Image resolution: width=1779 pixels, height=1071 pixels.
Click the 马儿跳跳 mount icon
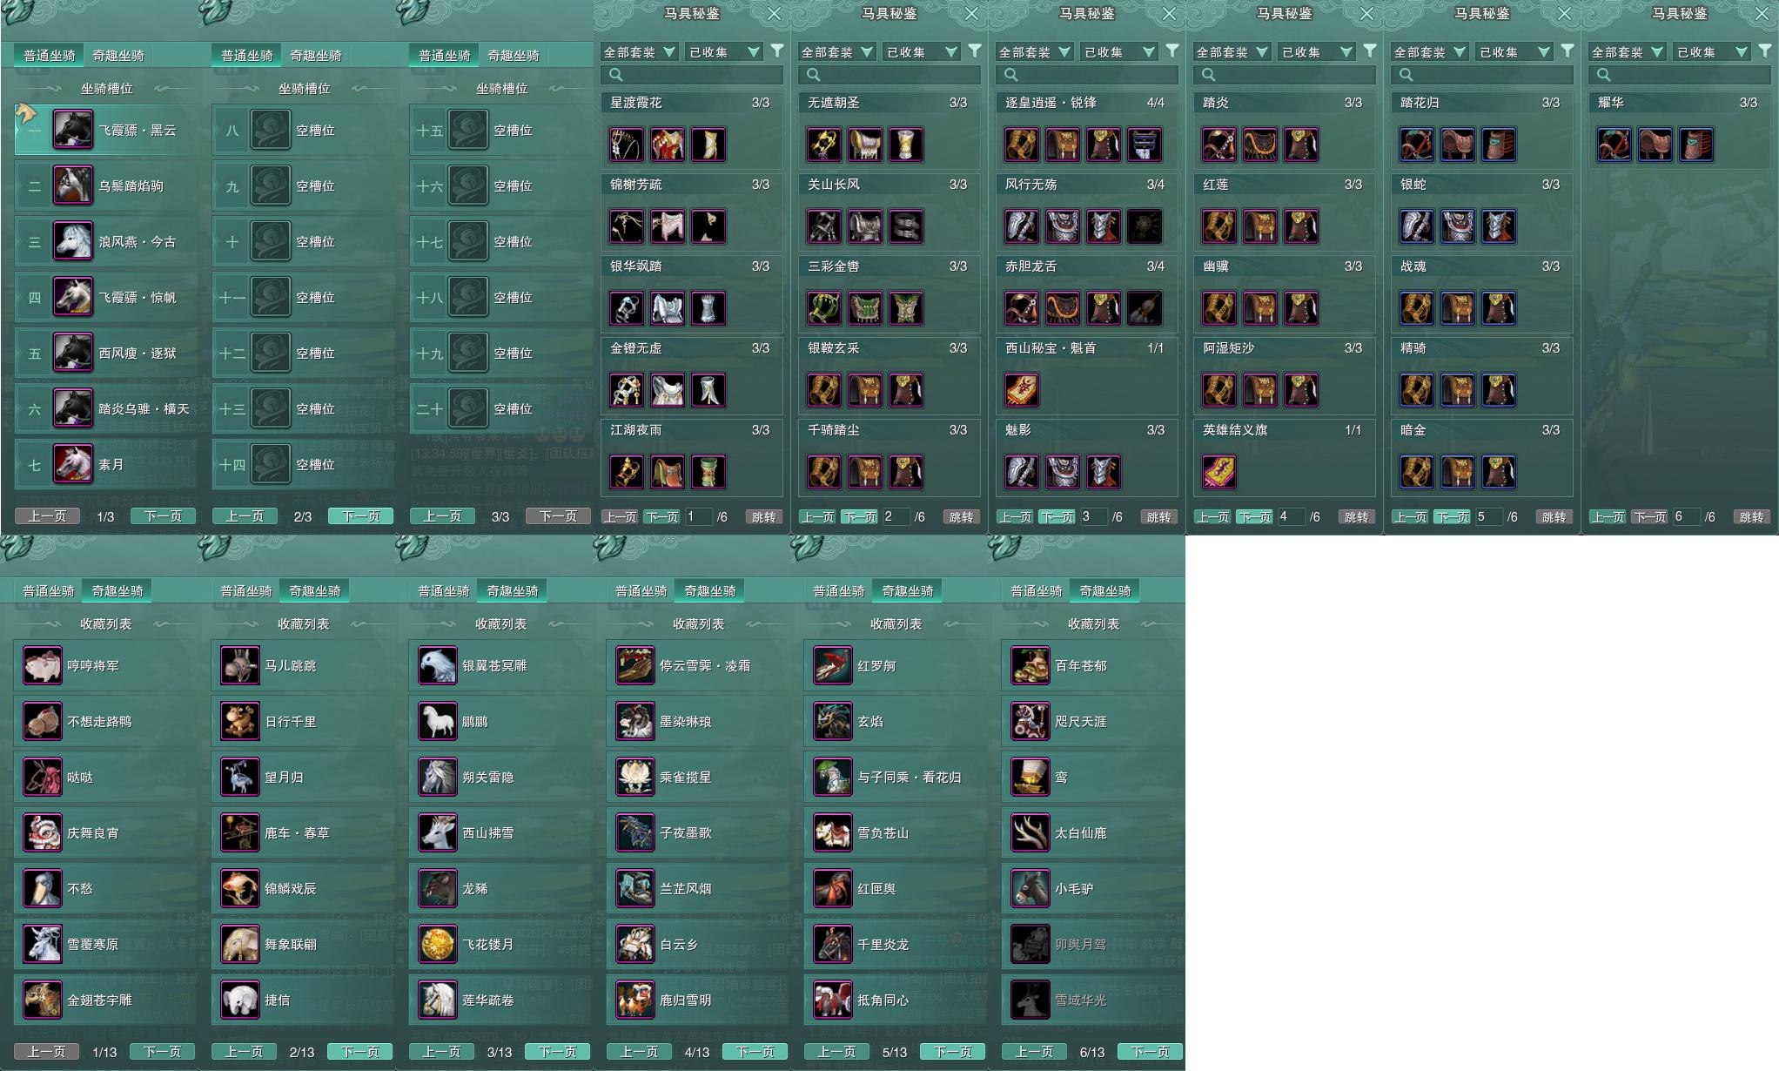click(239, 665)
